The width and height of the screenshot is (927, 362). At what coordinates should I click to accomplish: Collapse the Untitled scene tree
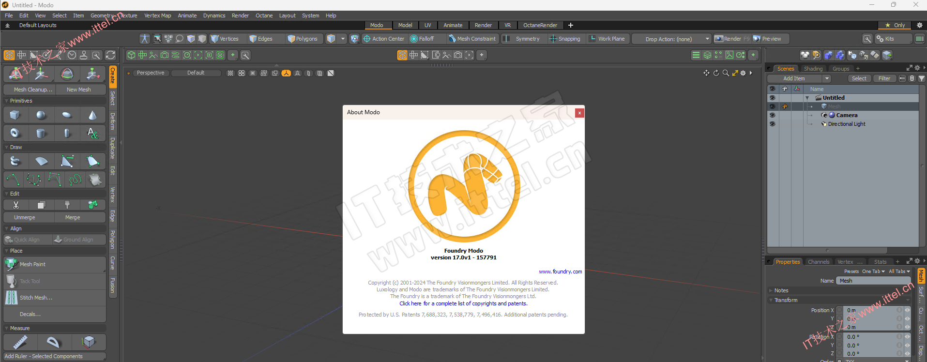(x=807, y=98)
